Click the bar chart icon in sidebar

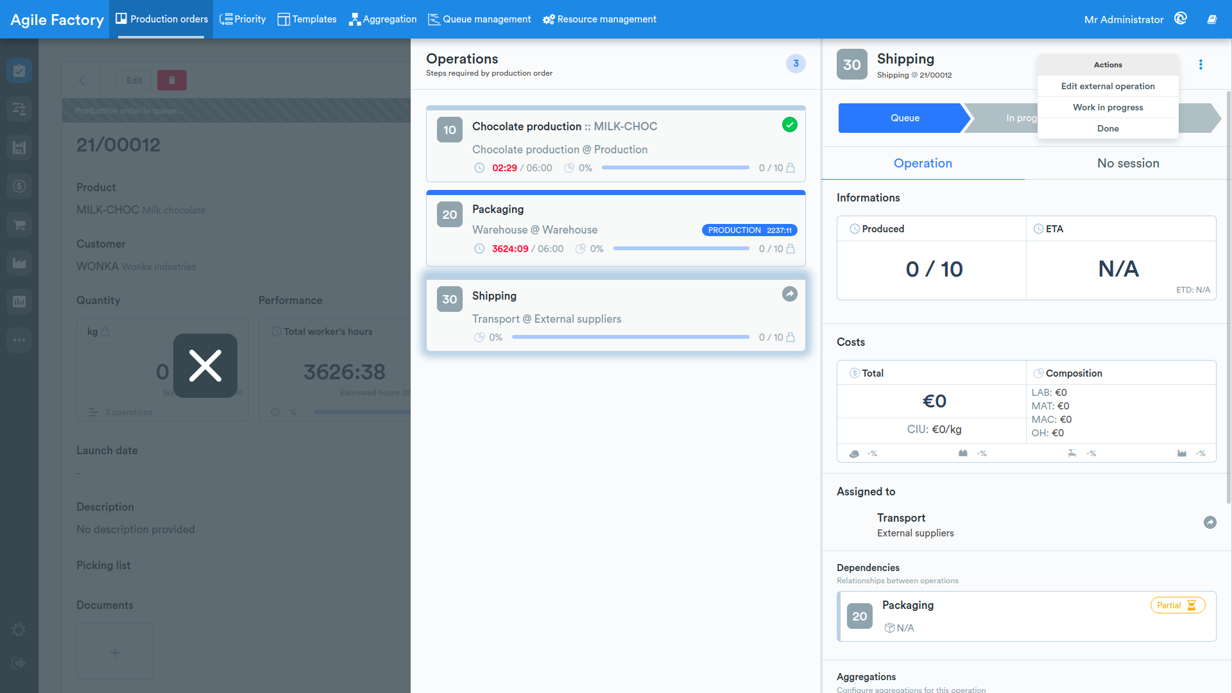coord(19,302)
